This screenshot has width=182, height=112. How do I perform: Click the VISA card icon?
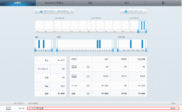8,108
